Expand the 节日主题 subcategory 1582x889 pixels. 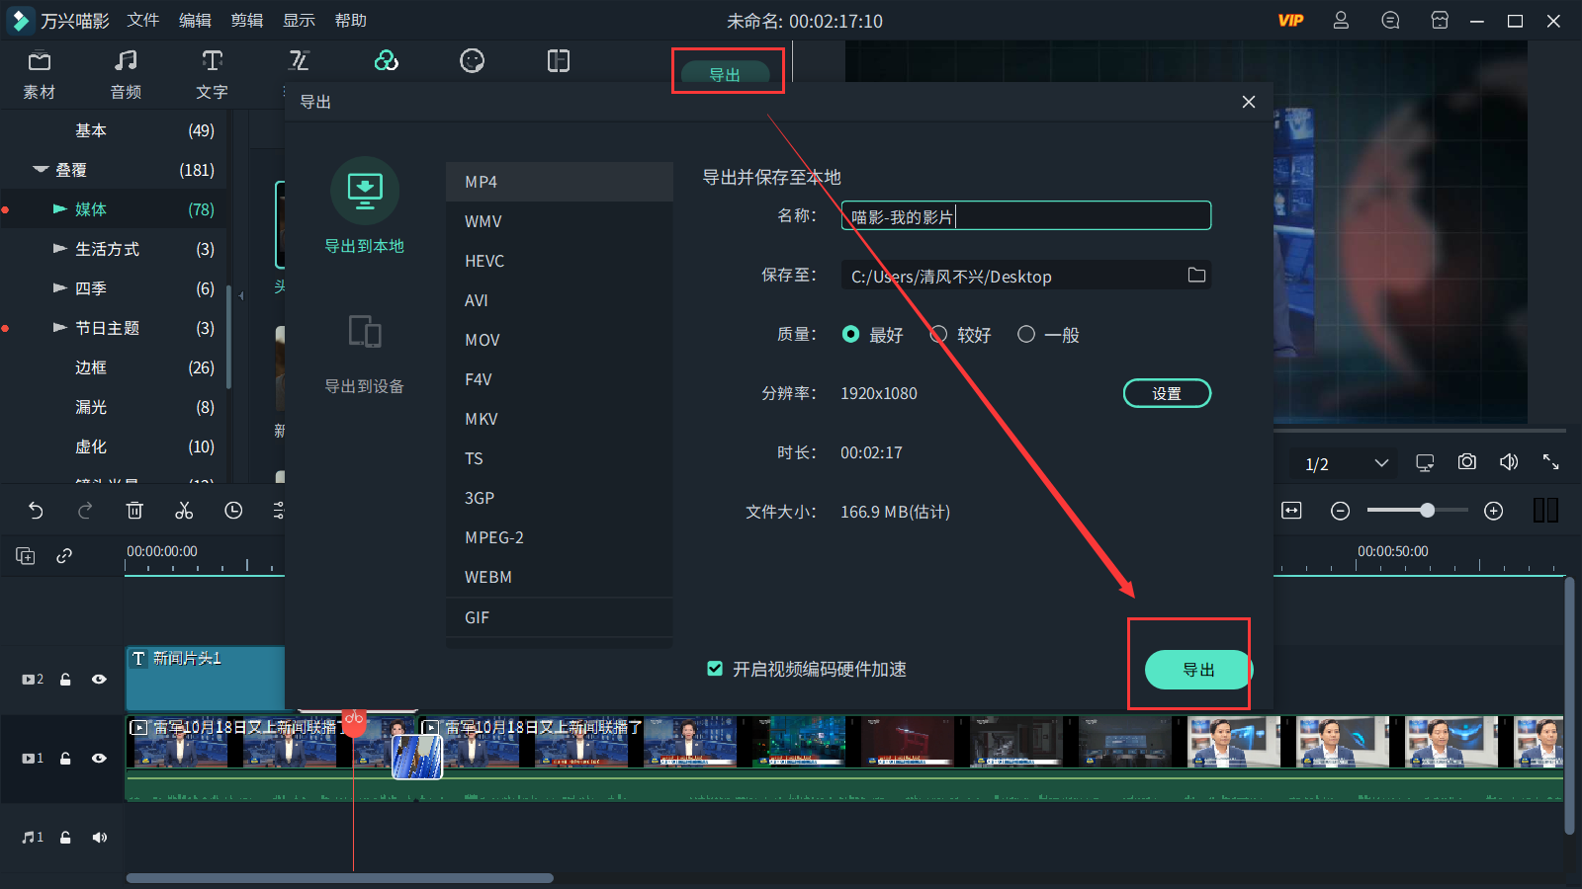[x=61, y=328]
